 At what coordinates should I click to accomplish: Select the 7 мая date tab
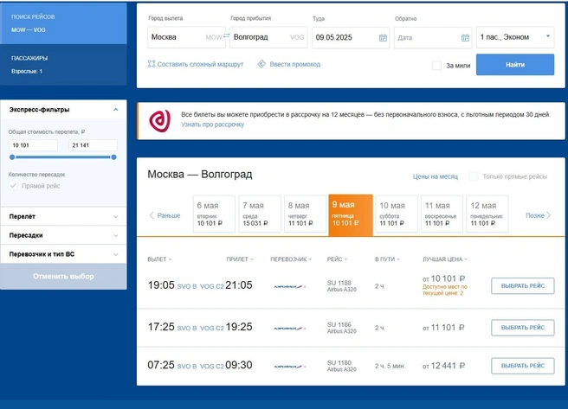tap(260, 214)
